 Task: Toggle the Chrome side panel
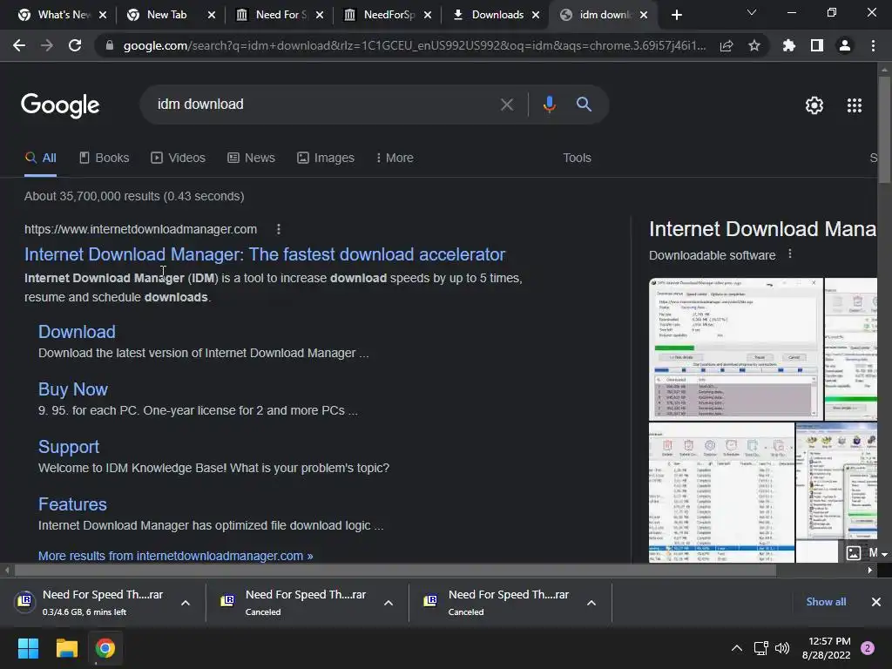point(817,45)
